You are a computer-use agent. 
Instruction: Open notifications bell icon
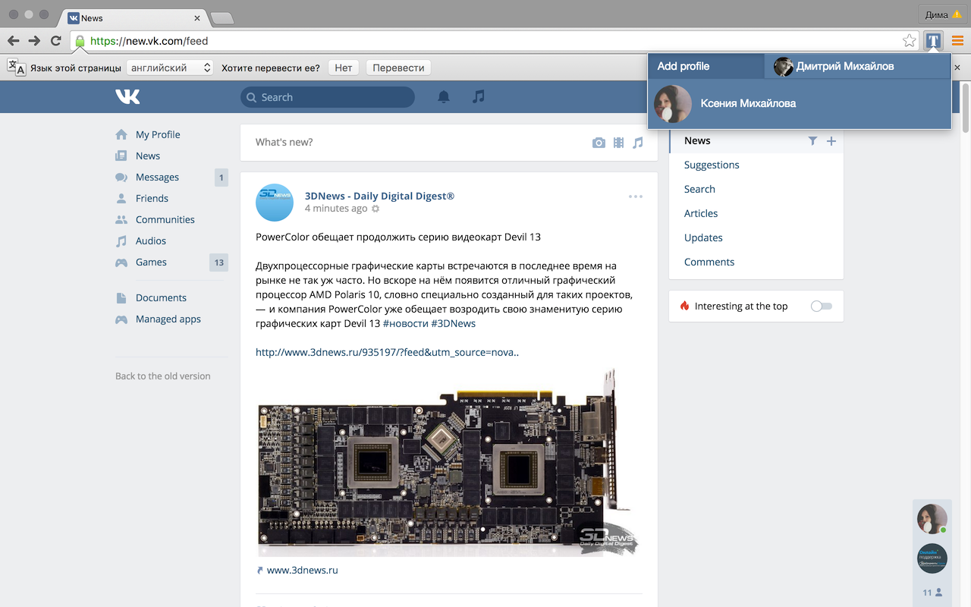tap(444, 96)
